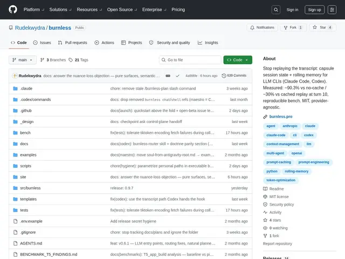
Task: Open the green Code dropdown button
Action: point(238,60)
